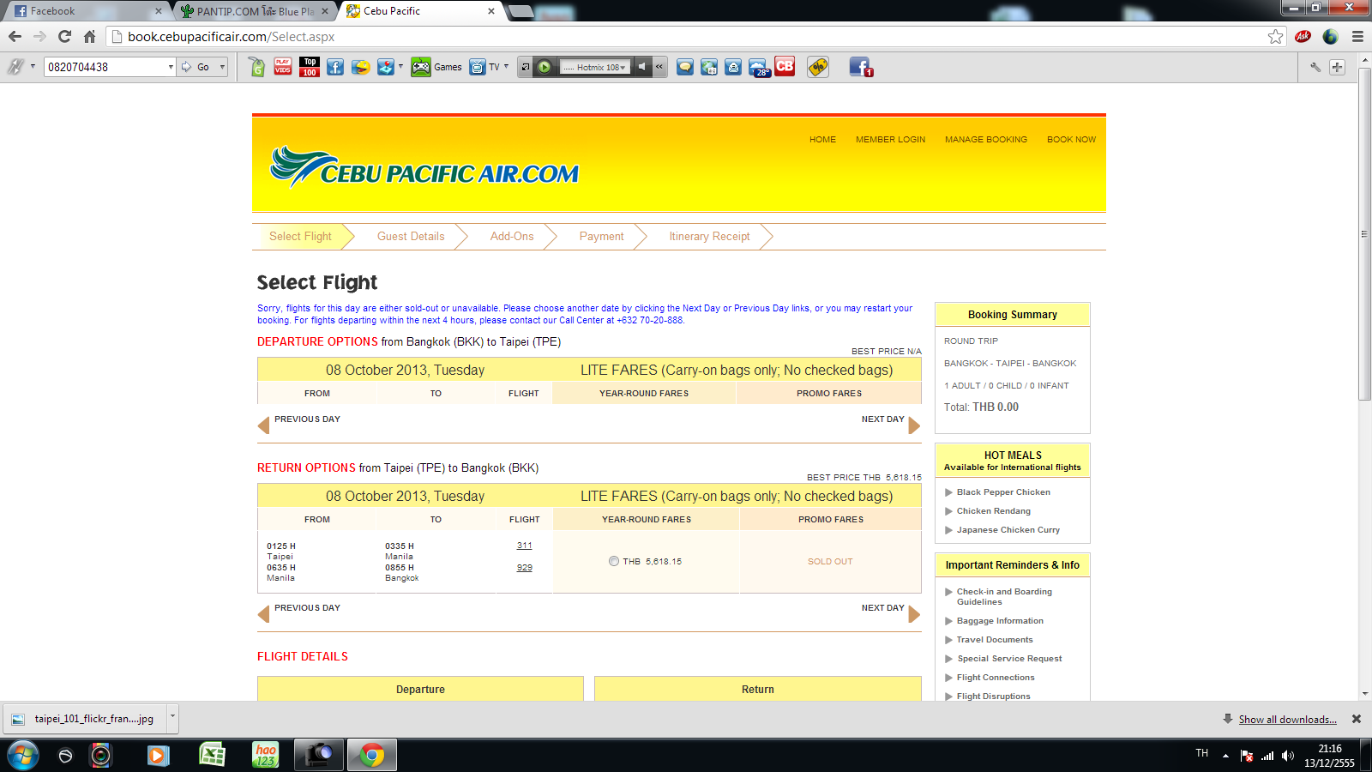Open the Special Service Request link
The image size is (1372, 772).
[x=1009, y=659]
